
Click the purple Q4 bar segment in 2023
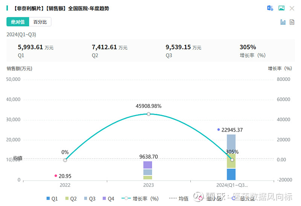(x=147, y=165)
